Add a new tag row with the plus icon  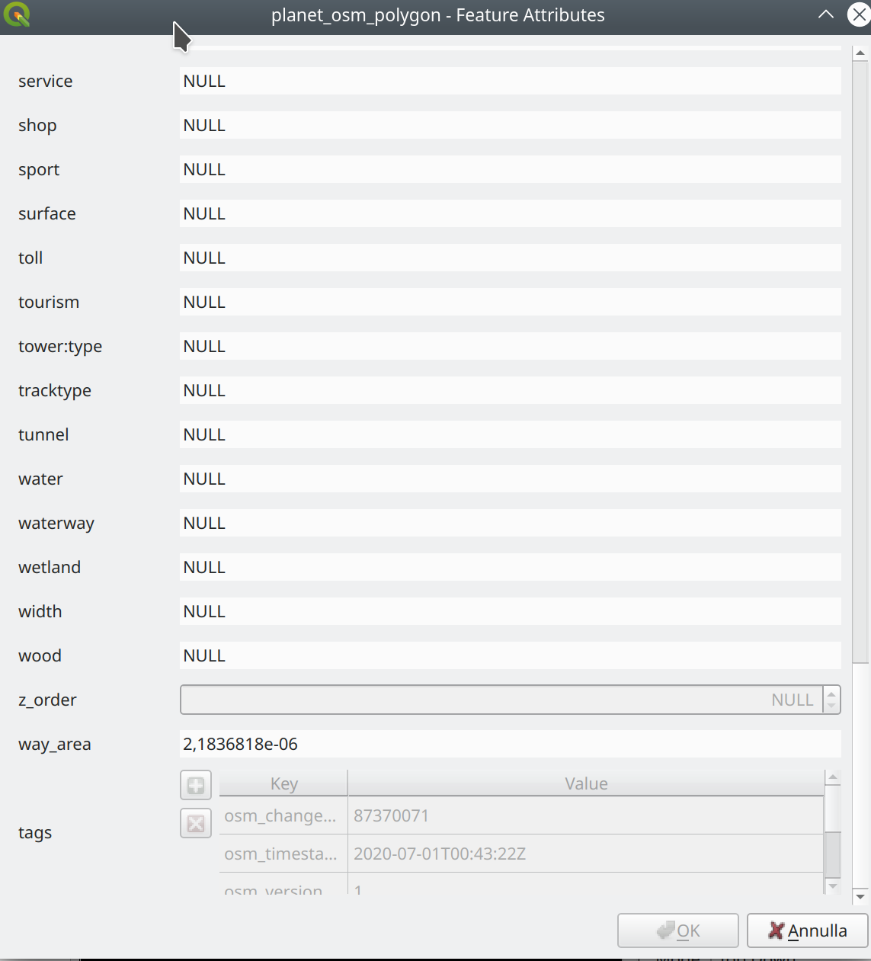pos(195,785)
